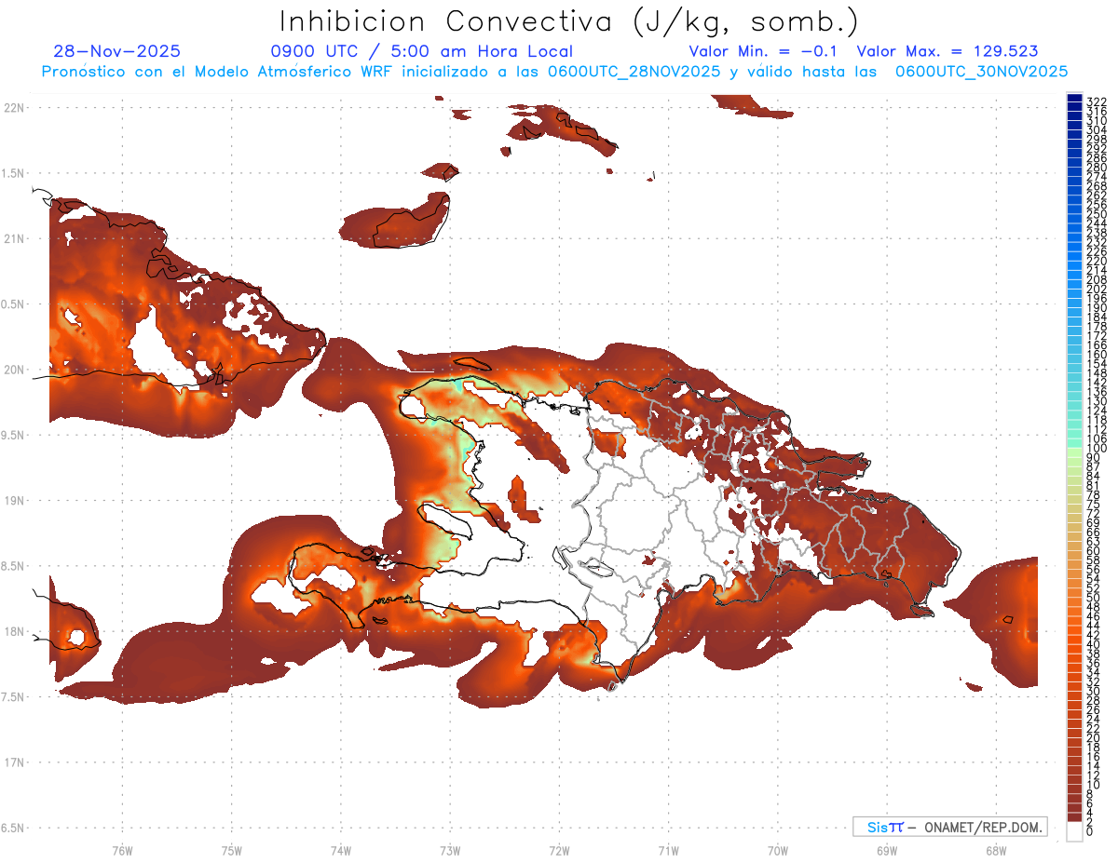Click the '0900 UTC / 5:00 am Hora Local' text
This screenshot has height=863, width=1118.
click(421, 52)
